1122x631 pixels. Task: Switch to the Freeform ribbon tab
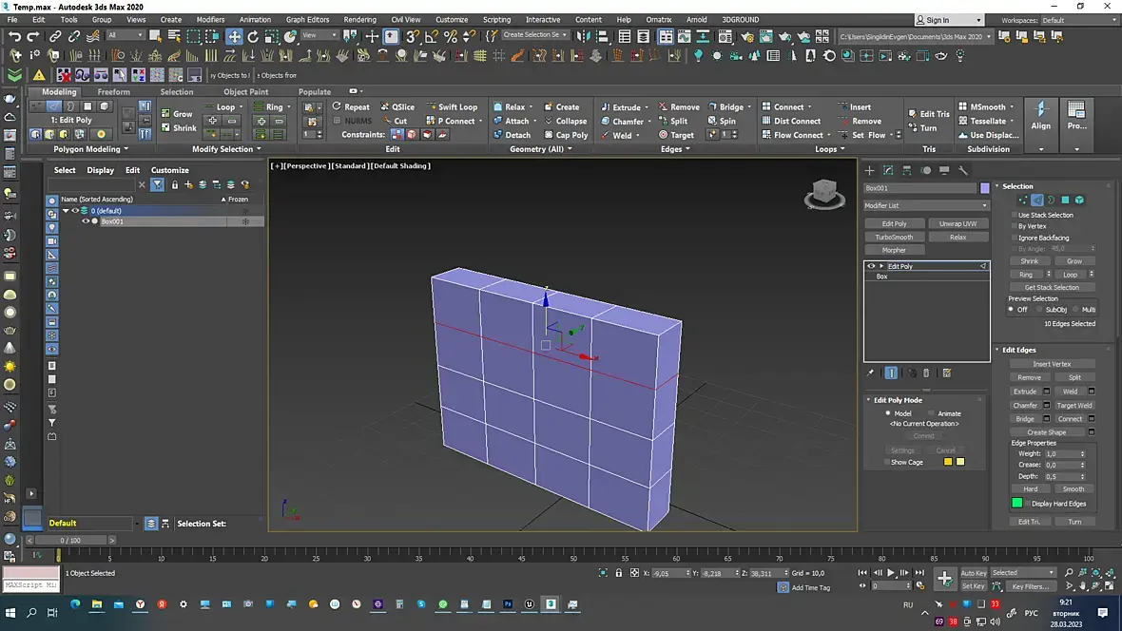(113, 92)
